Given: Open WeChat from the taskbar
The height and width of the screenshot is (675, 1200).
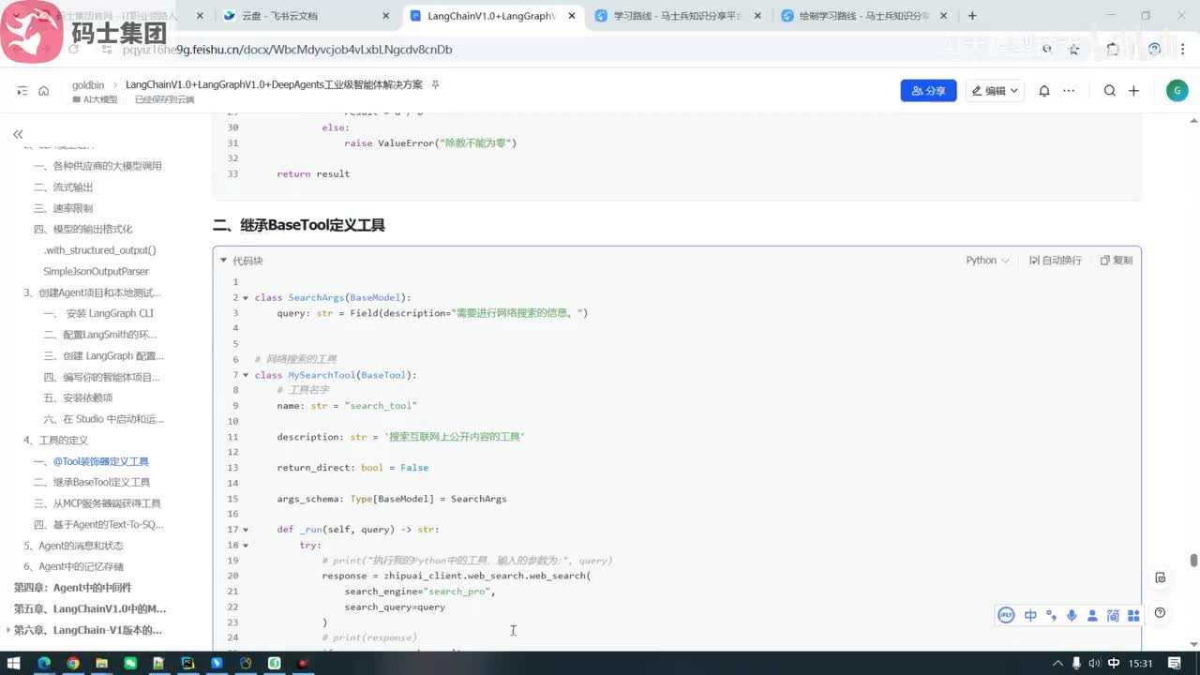Looking at the screenshot, I should tap(130, 664).
